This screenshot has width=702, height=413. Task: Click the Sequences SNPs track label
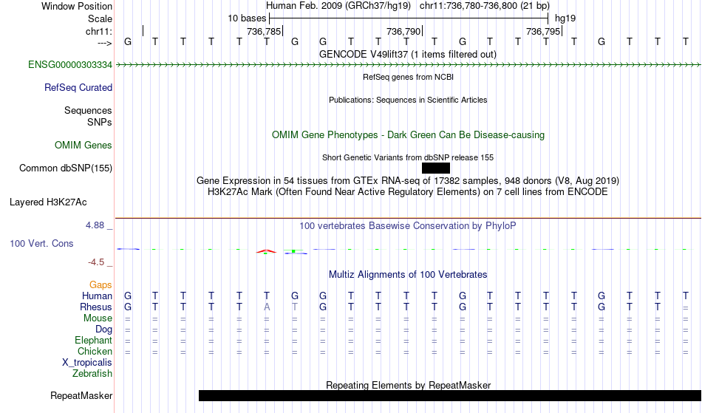88,116
